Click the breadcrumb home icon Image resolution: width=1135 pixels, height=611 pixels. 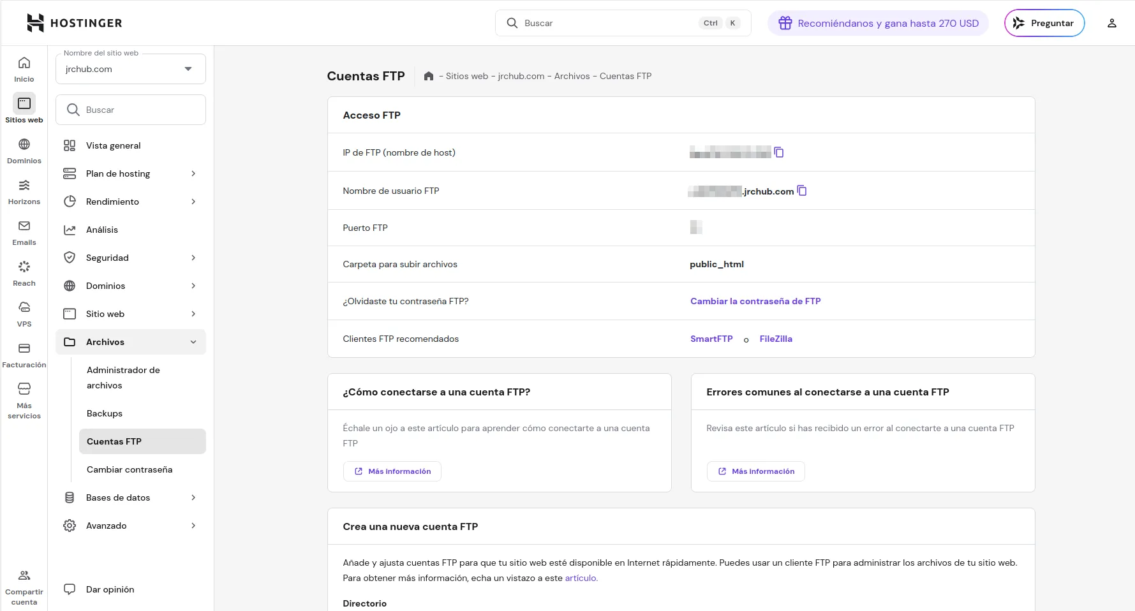(x=429, y=76)
